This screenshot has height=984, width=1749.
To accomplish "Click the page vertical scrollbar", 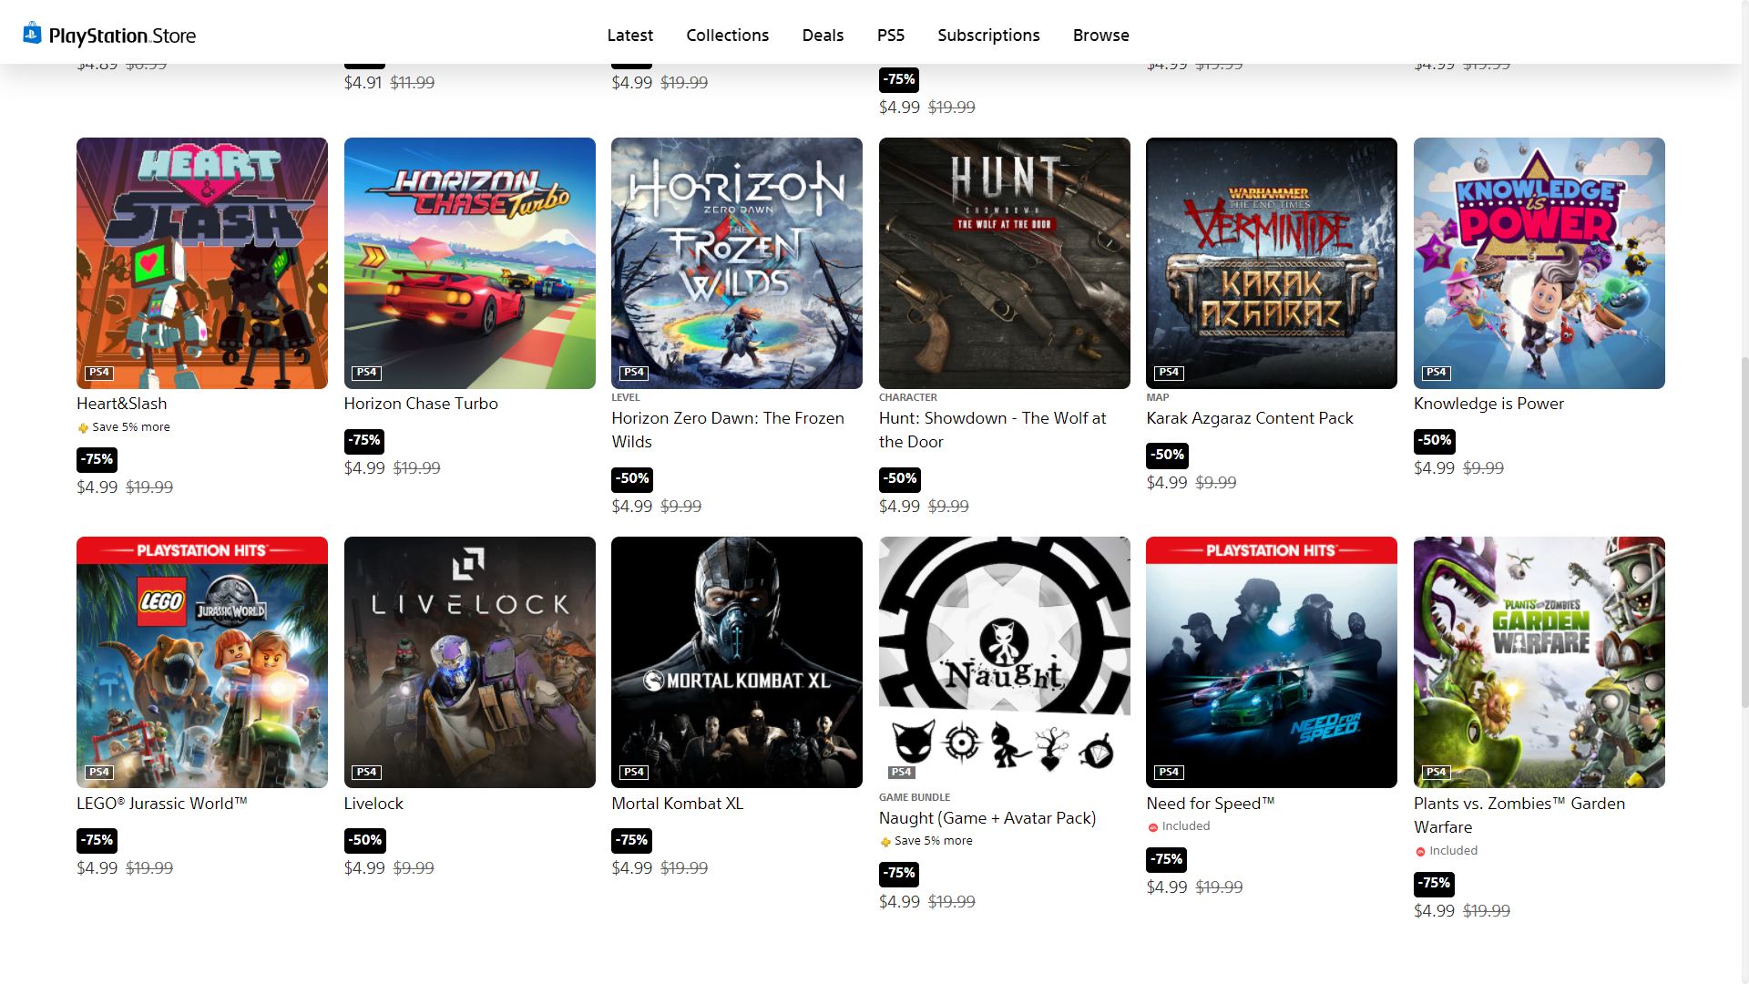I will 1744,532.
